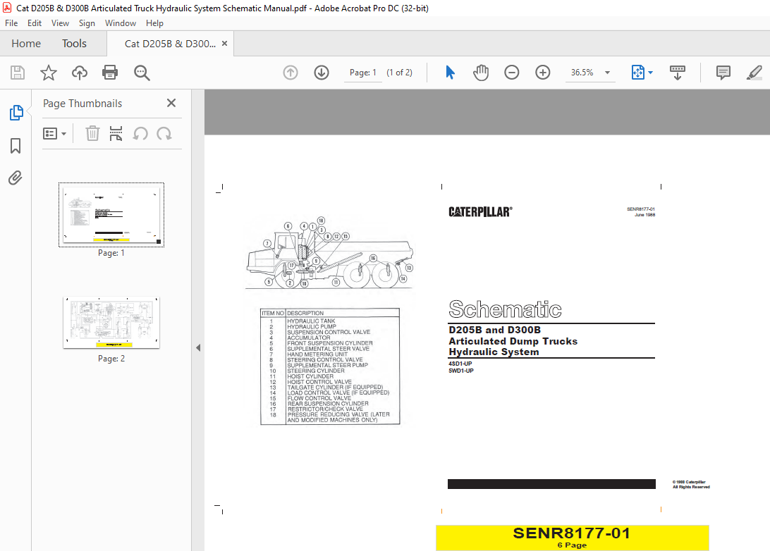770x551 pixels.
Task: Zoom in with plus icon
Action: click(543, 73)
